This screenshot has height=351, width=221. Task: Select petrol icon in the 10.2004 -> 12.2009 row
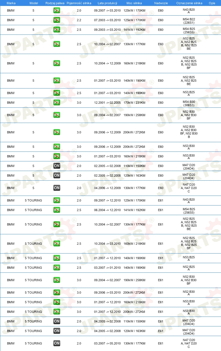coord(57,63)
